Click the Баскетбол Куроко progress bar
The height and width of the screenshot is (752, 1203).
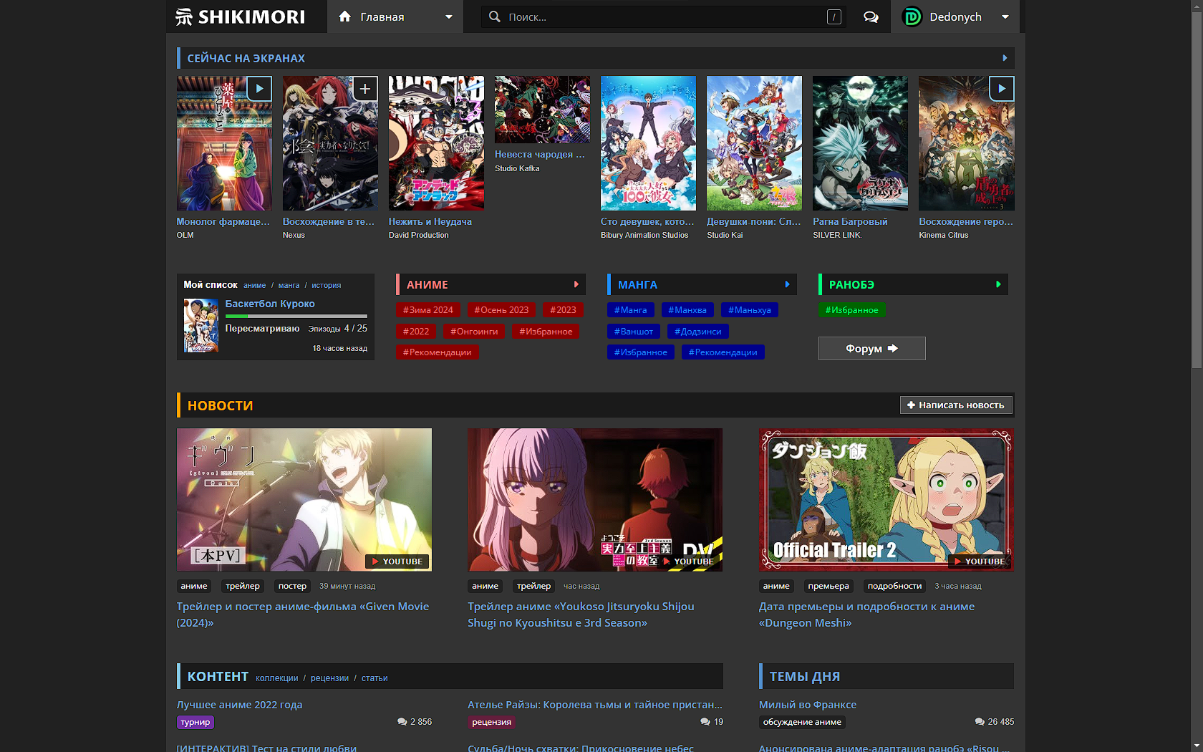point(296,316)
